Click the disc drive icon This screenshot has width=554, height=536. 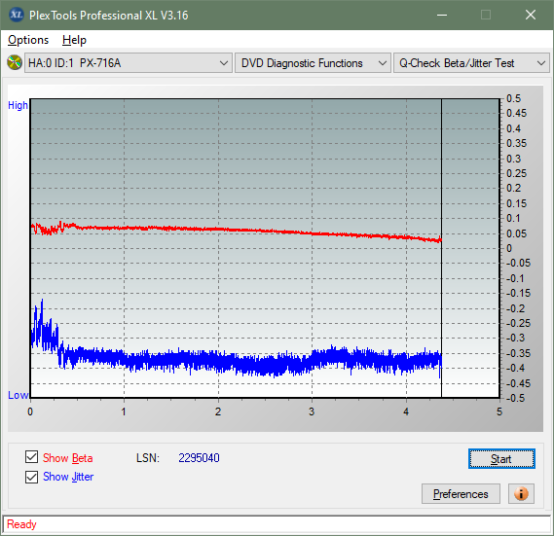tap(15, 63)
